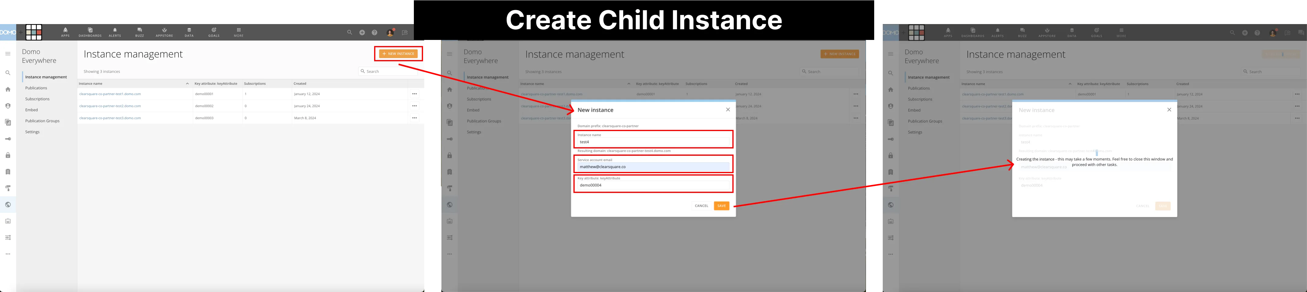This screenshot has width=1307, height=292.
Task: Click Domo logo tile grid in left screenshot
Action: click(34, 32)
